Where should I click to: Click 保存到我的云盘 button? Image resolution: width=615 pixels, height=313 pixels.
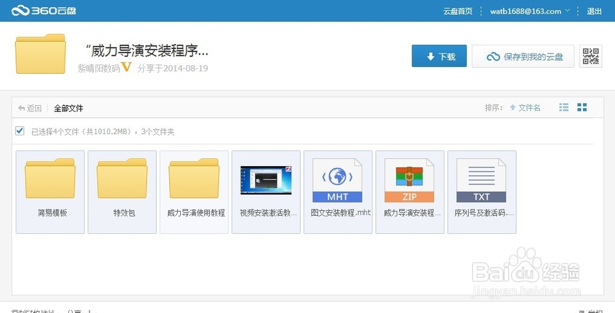point(523,56)
